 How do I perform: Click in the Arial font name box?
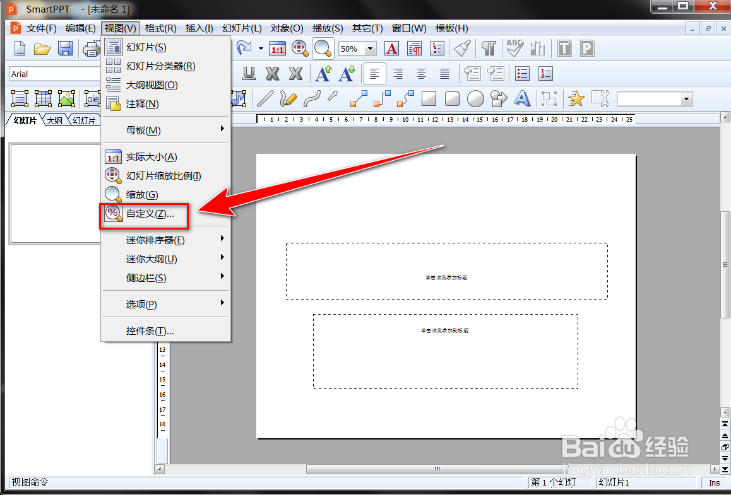pos(55,74)
